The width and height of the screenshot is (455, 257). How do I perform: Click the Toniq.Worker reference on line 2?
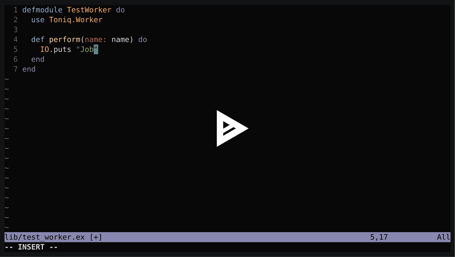coord(76,20)
